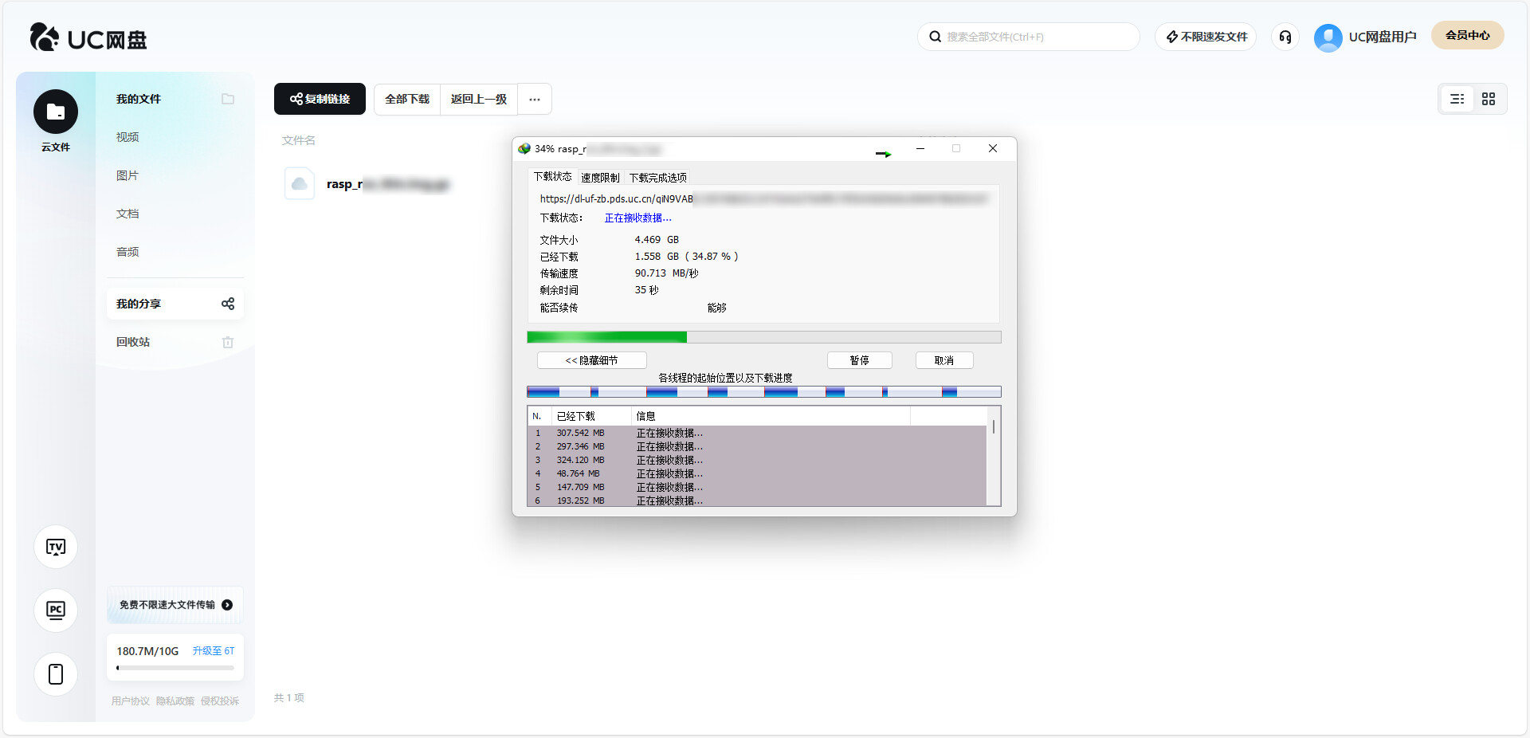Open the TV casting icon in sidebar
The height and width of the screenshot is (738, 1530).
(56, 547)
